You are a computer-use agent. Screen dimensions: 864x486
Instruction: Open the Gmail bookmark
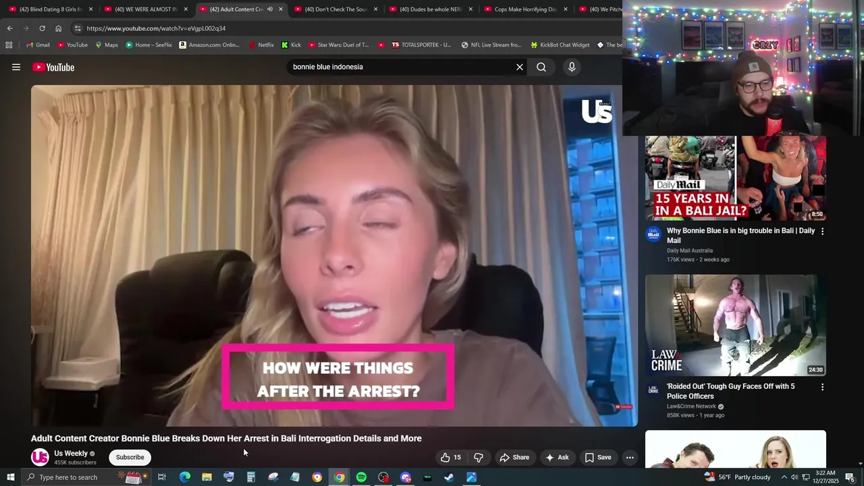(38, 45)
